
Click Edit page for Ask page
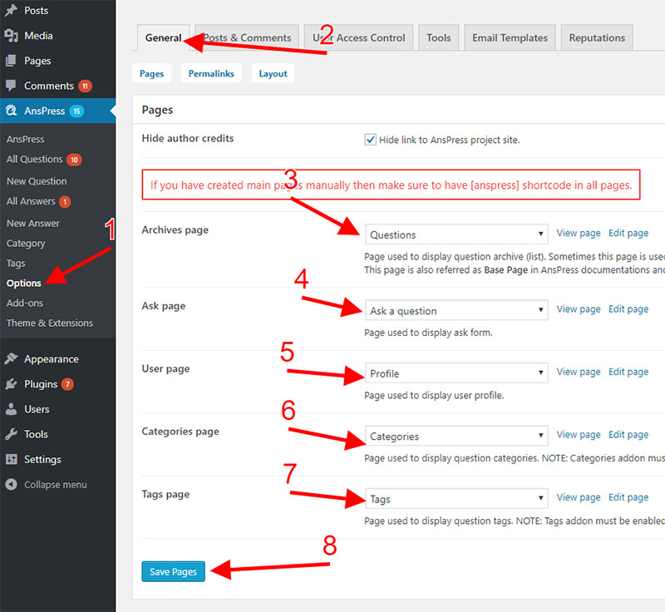point(628,308)
